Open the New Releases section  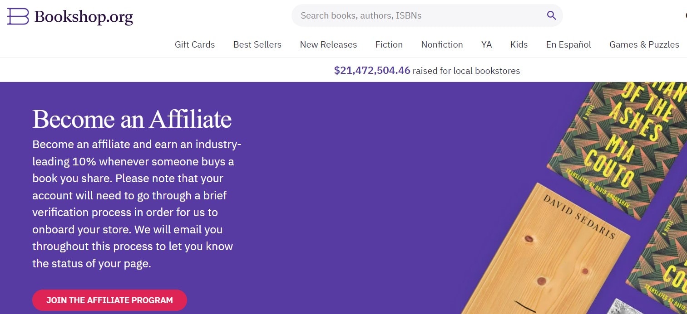coord(328,44)
